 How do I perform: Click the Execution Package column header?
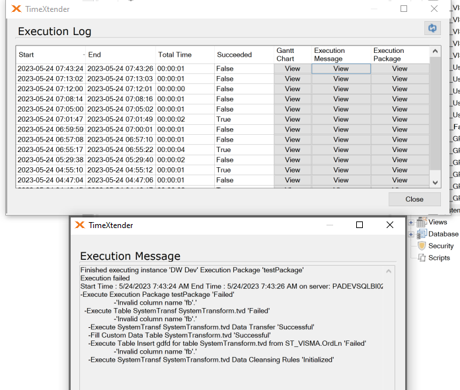[x=400, y=55]
